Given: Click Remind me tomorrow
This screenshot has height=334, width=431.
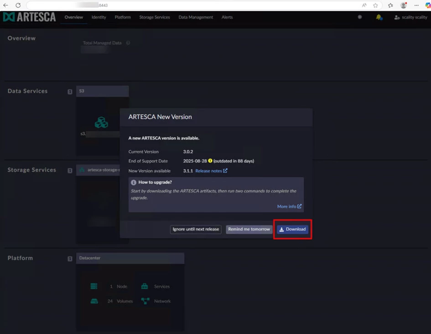Looking at the screenshot, I should coord(249,229).
